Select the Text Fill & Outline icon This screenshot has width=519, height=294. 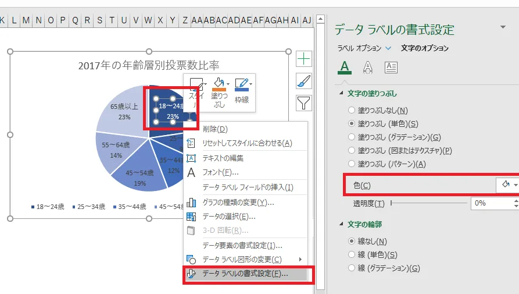345,68
